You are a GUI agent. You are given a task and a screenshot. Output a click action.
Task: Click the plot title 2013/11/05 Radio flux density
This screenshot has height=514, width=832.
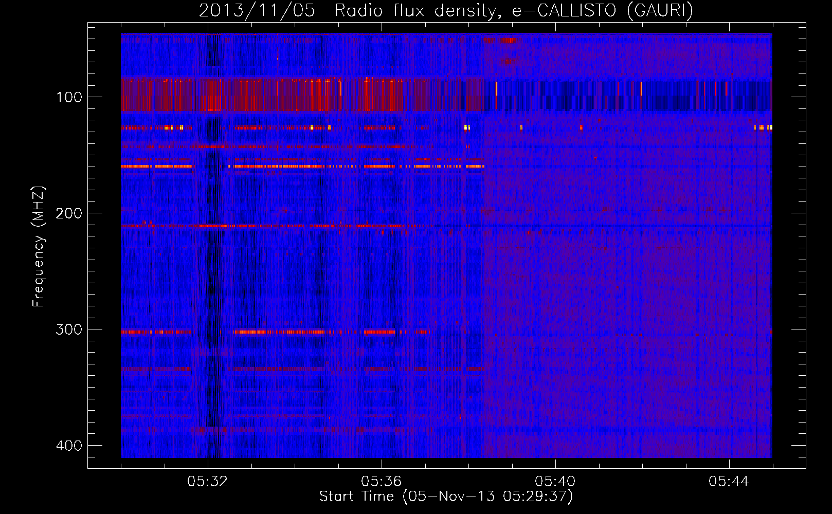tap(446, 10)
